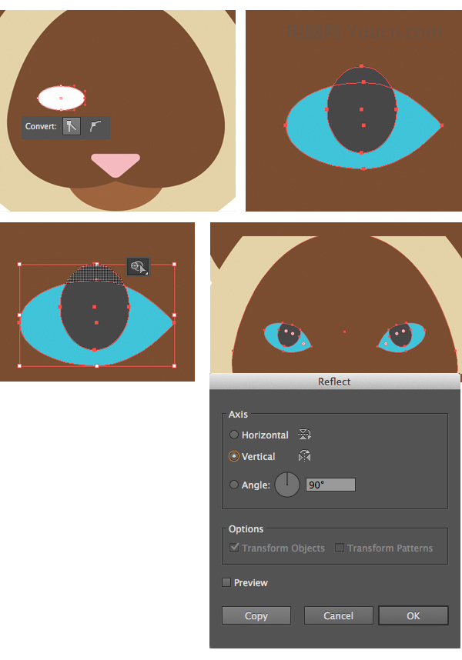The image size is (462, 660).
Task: Click the angle dial control
Action: tap(287, 485)
